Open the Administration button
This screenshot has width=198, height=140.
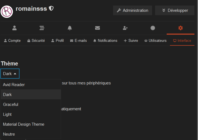(x=133, y=10)
